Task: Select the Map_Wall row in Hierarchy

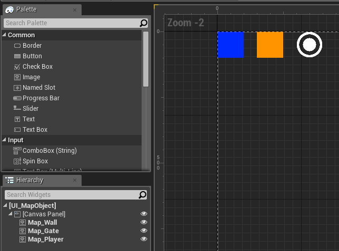Action: pyautogui.click(x=76, y=223)
